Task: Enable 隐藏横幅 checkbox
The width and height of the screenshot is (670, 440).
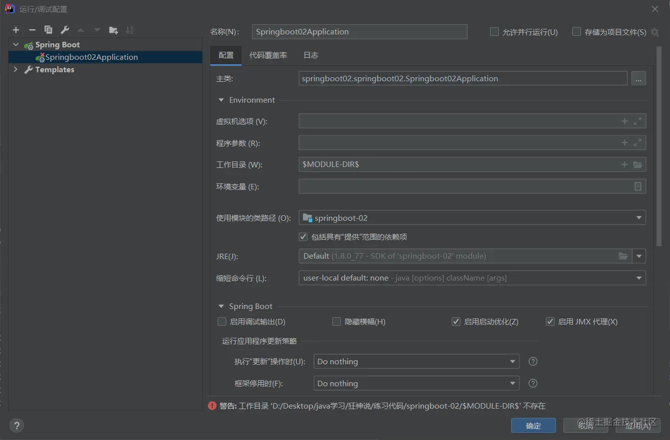Action: pos(337,321)
